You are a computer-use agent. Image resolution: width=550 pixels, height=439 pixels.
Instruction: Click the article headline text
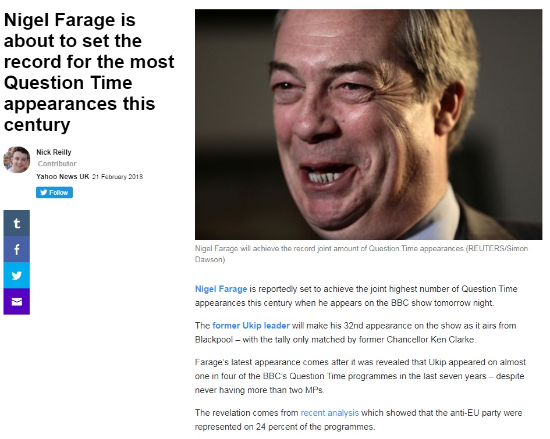tap(89, 72)
